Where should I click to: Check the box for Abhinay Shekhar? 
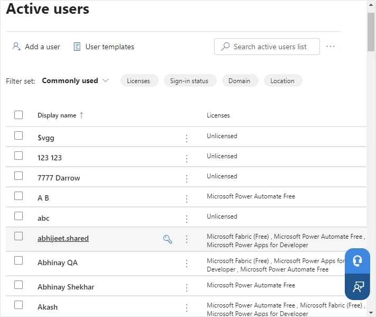(19, 285)
